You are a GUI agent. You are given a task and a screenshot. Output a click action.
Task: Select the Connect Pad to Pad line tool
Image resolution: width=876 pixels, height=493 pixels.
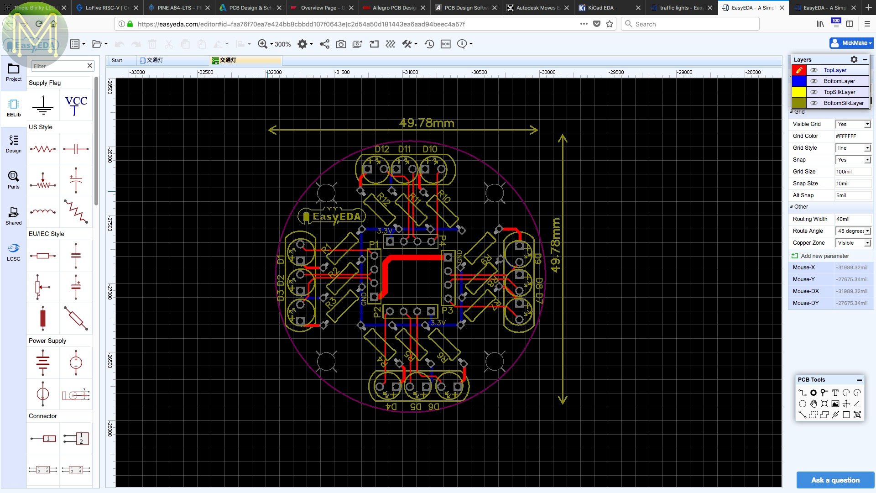click(803, 414)
